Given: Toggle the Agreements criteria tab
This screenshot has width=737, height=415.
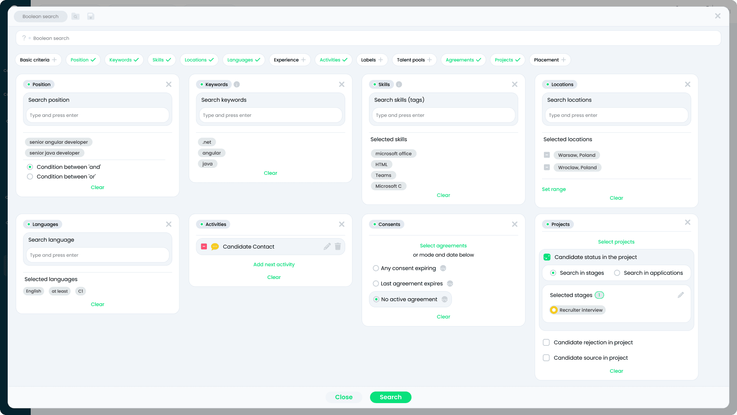Looking at the screenshot, I should tap(463, 60).
